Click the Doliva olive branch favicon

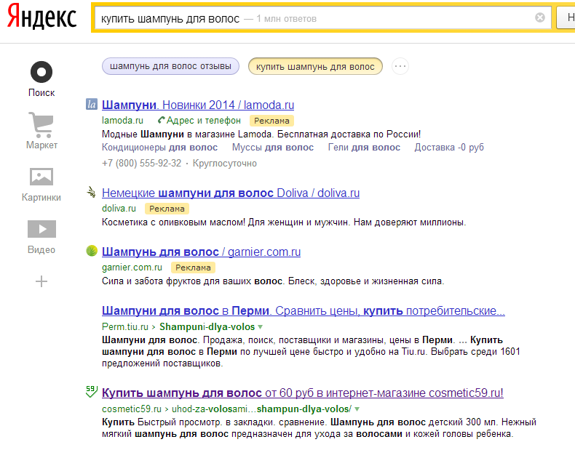click(x=91, y=192)
